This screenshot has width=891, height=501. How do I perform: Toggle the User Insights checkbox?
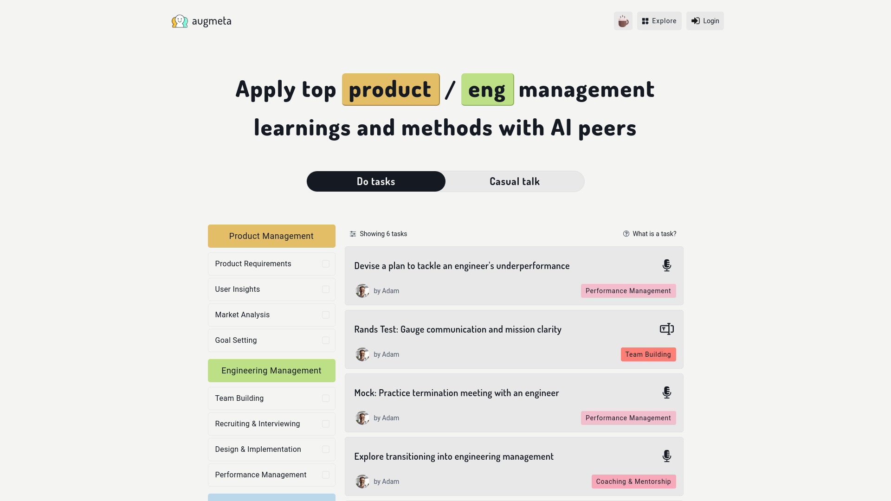pyautogui.click(x=325, y=289)
